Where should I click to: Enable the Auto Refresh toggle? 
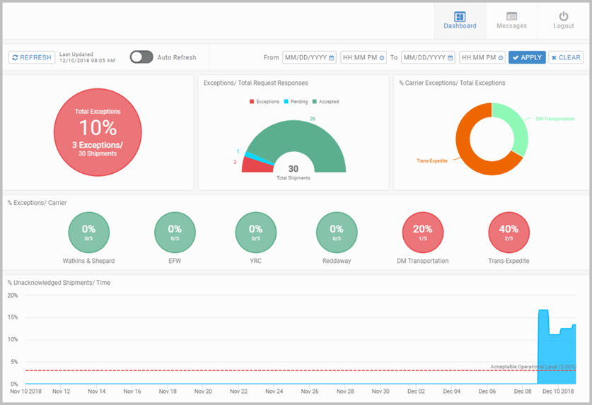(141, 57)
